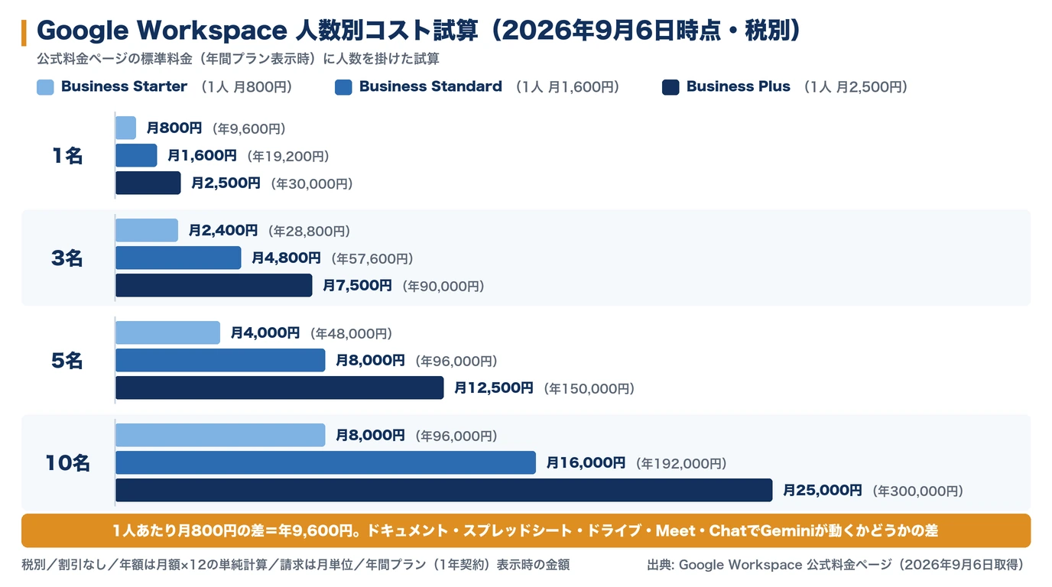Screen dimensions: 1052x587
Task: Click the subtitle starting with "公式料金ページの標準料金"
Action: click(238, 59)
